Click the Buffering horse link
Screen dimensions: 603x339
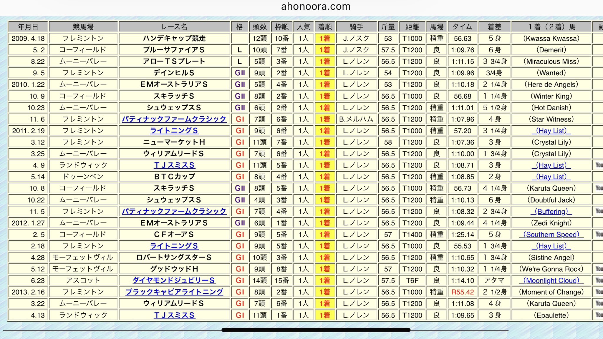[x=551, y=212]
